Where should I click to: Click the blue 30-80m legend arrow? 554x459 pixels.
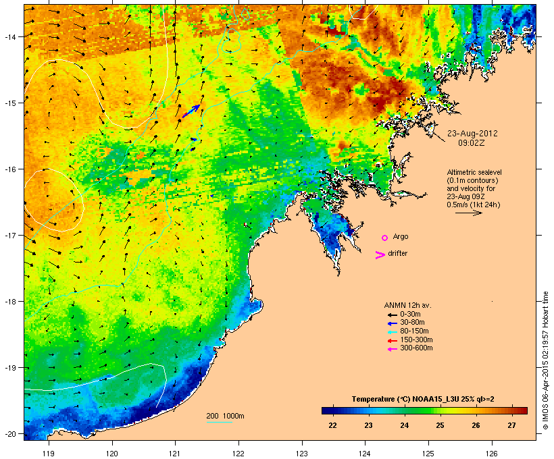click(x=392, y=323)
